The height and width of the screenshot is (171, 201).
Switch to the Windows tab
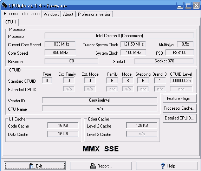point(51,14)
